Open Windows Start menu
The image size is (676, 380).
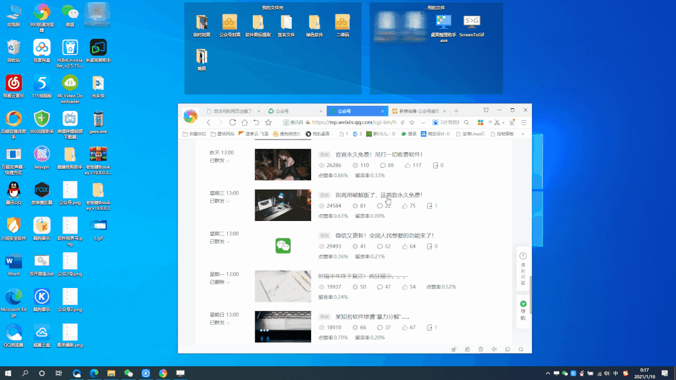point(8,373)
